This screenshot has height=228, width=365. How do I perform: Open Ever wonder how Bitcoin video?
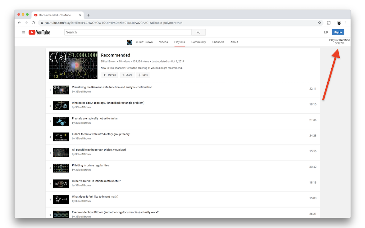click(115, 212)
